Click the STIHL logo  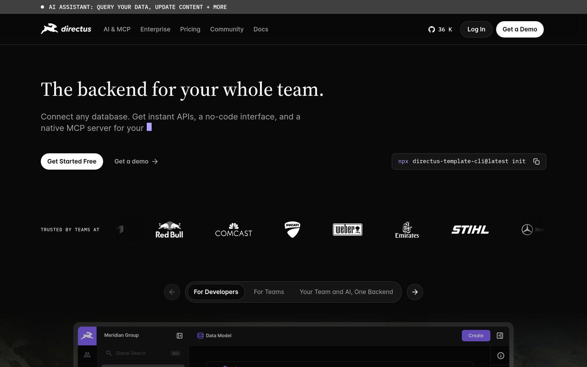pyautogui.click(x=470, y=230)
